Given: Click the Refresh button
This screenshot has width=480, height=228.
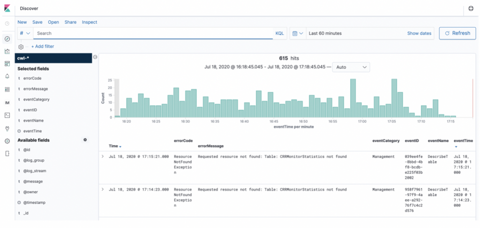Looking at the screenshot, I should [x=457, y=33].
